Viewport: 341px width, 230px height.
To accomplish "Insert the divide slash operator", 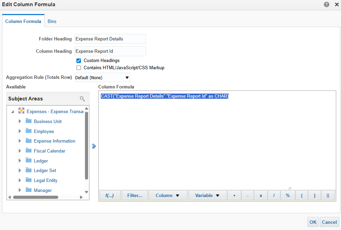I will coord(274,195).
